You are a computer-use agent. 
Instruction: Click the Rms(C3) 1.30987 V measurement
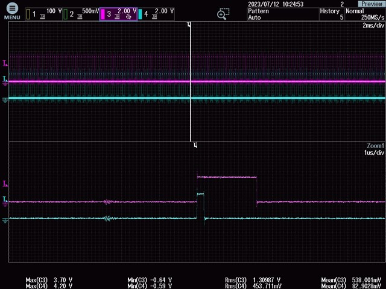pos(253,280)
